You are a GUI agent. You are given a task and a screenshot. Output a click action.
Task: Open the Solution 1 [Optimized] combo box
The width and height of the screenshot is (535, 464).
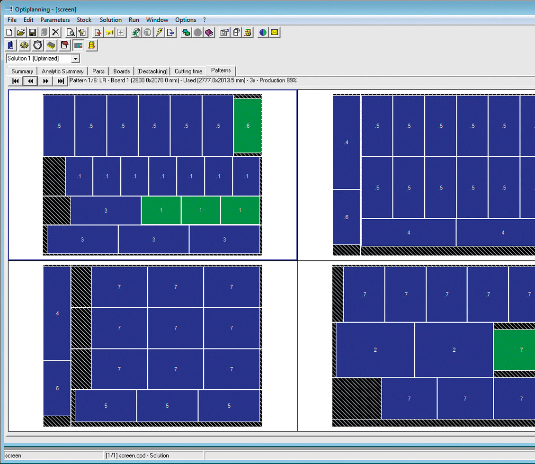pos(43,58)
